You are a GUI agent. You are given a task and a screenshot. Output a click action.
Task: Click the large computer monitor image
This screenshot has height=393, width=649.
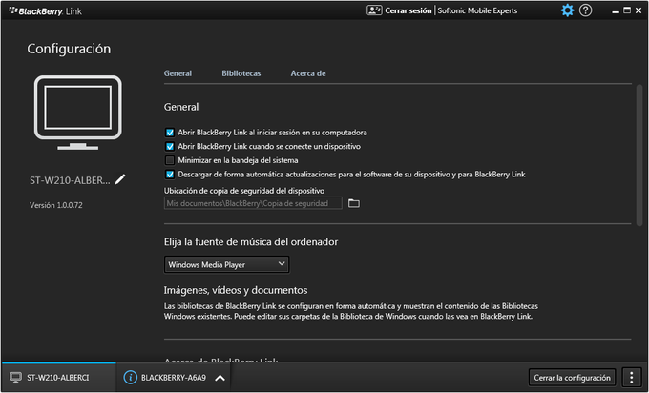click(x=78, y=113)
